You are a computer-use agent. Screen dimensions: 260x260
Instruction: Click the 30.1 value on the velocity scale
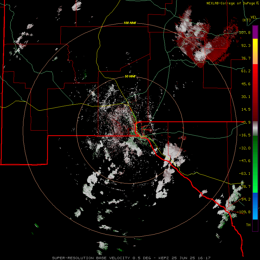pos(246,97)
